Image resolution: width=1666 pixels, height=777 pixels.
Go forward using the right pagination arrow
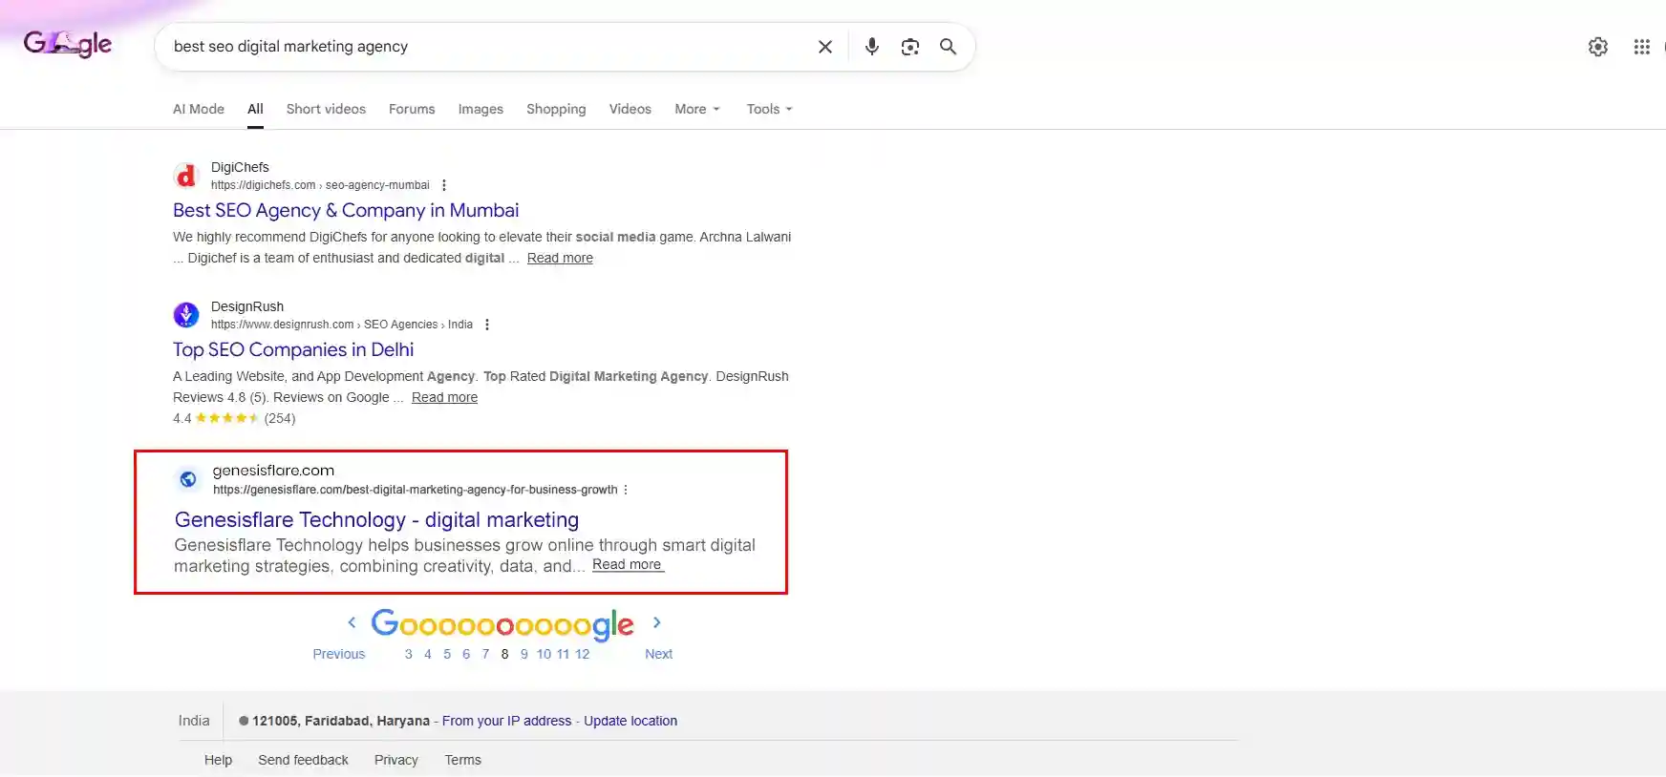point(657,622)
